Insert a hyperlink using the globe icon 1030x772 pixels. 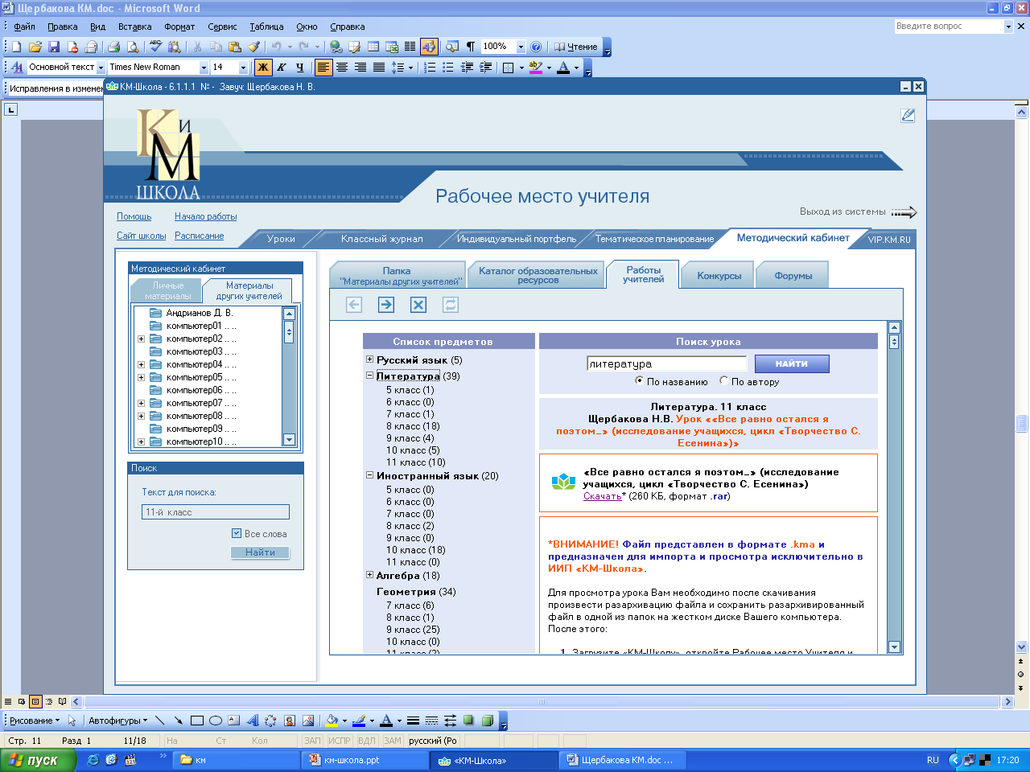(x=336, y=47)
